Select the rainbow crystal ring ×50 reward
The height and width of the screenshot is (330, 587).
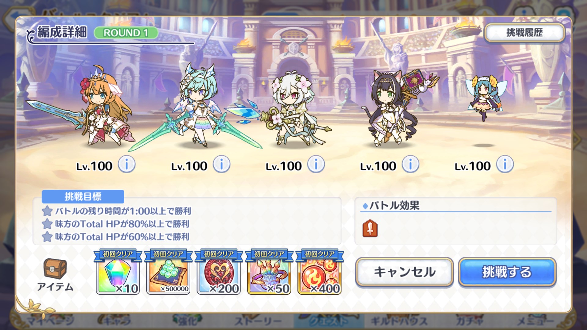tap(269, 273)
